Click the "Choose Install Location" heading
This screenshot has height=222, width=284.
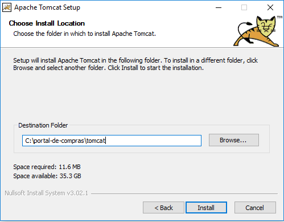(x=47, y=23)
